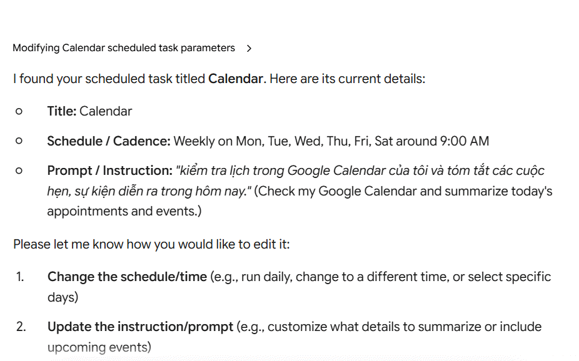The height and width of the screenshot is (361, 579).
Task: Select the 'Update the instruction/prompt' option
Action: coord(140,327)
